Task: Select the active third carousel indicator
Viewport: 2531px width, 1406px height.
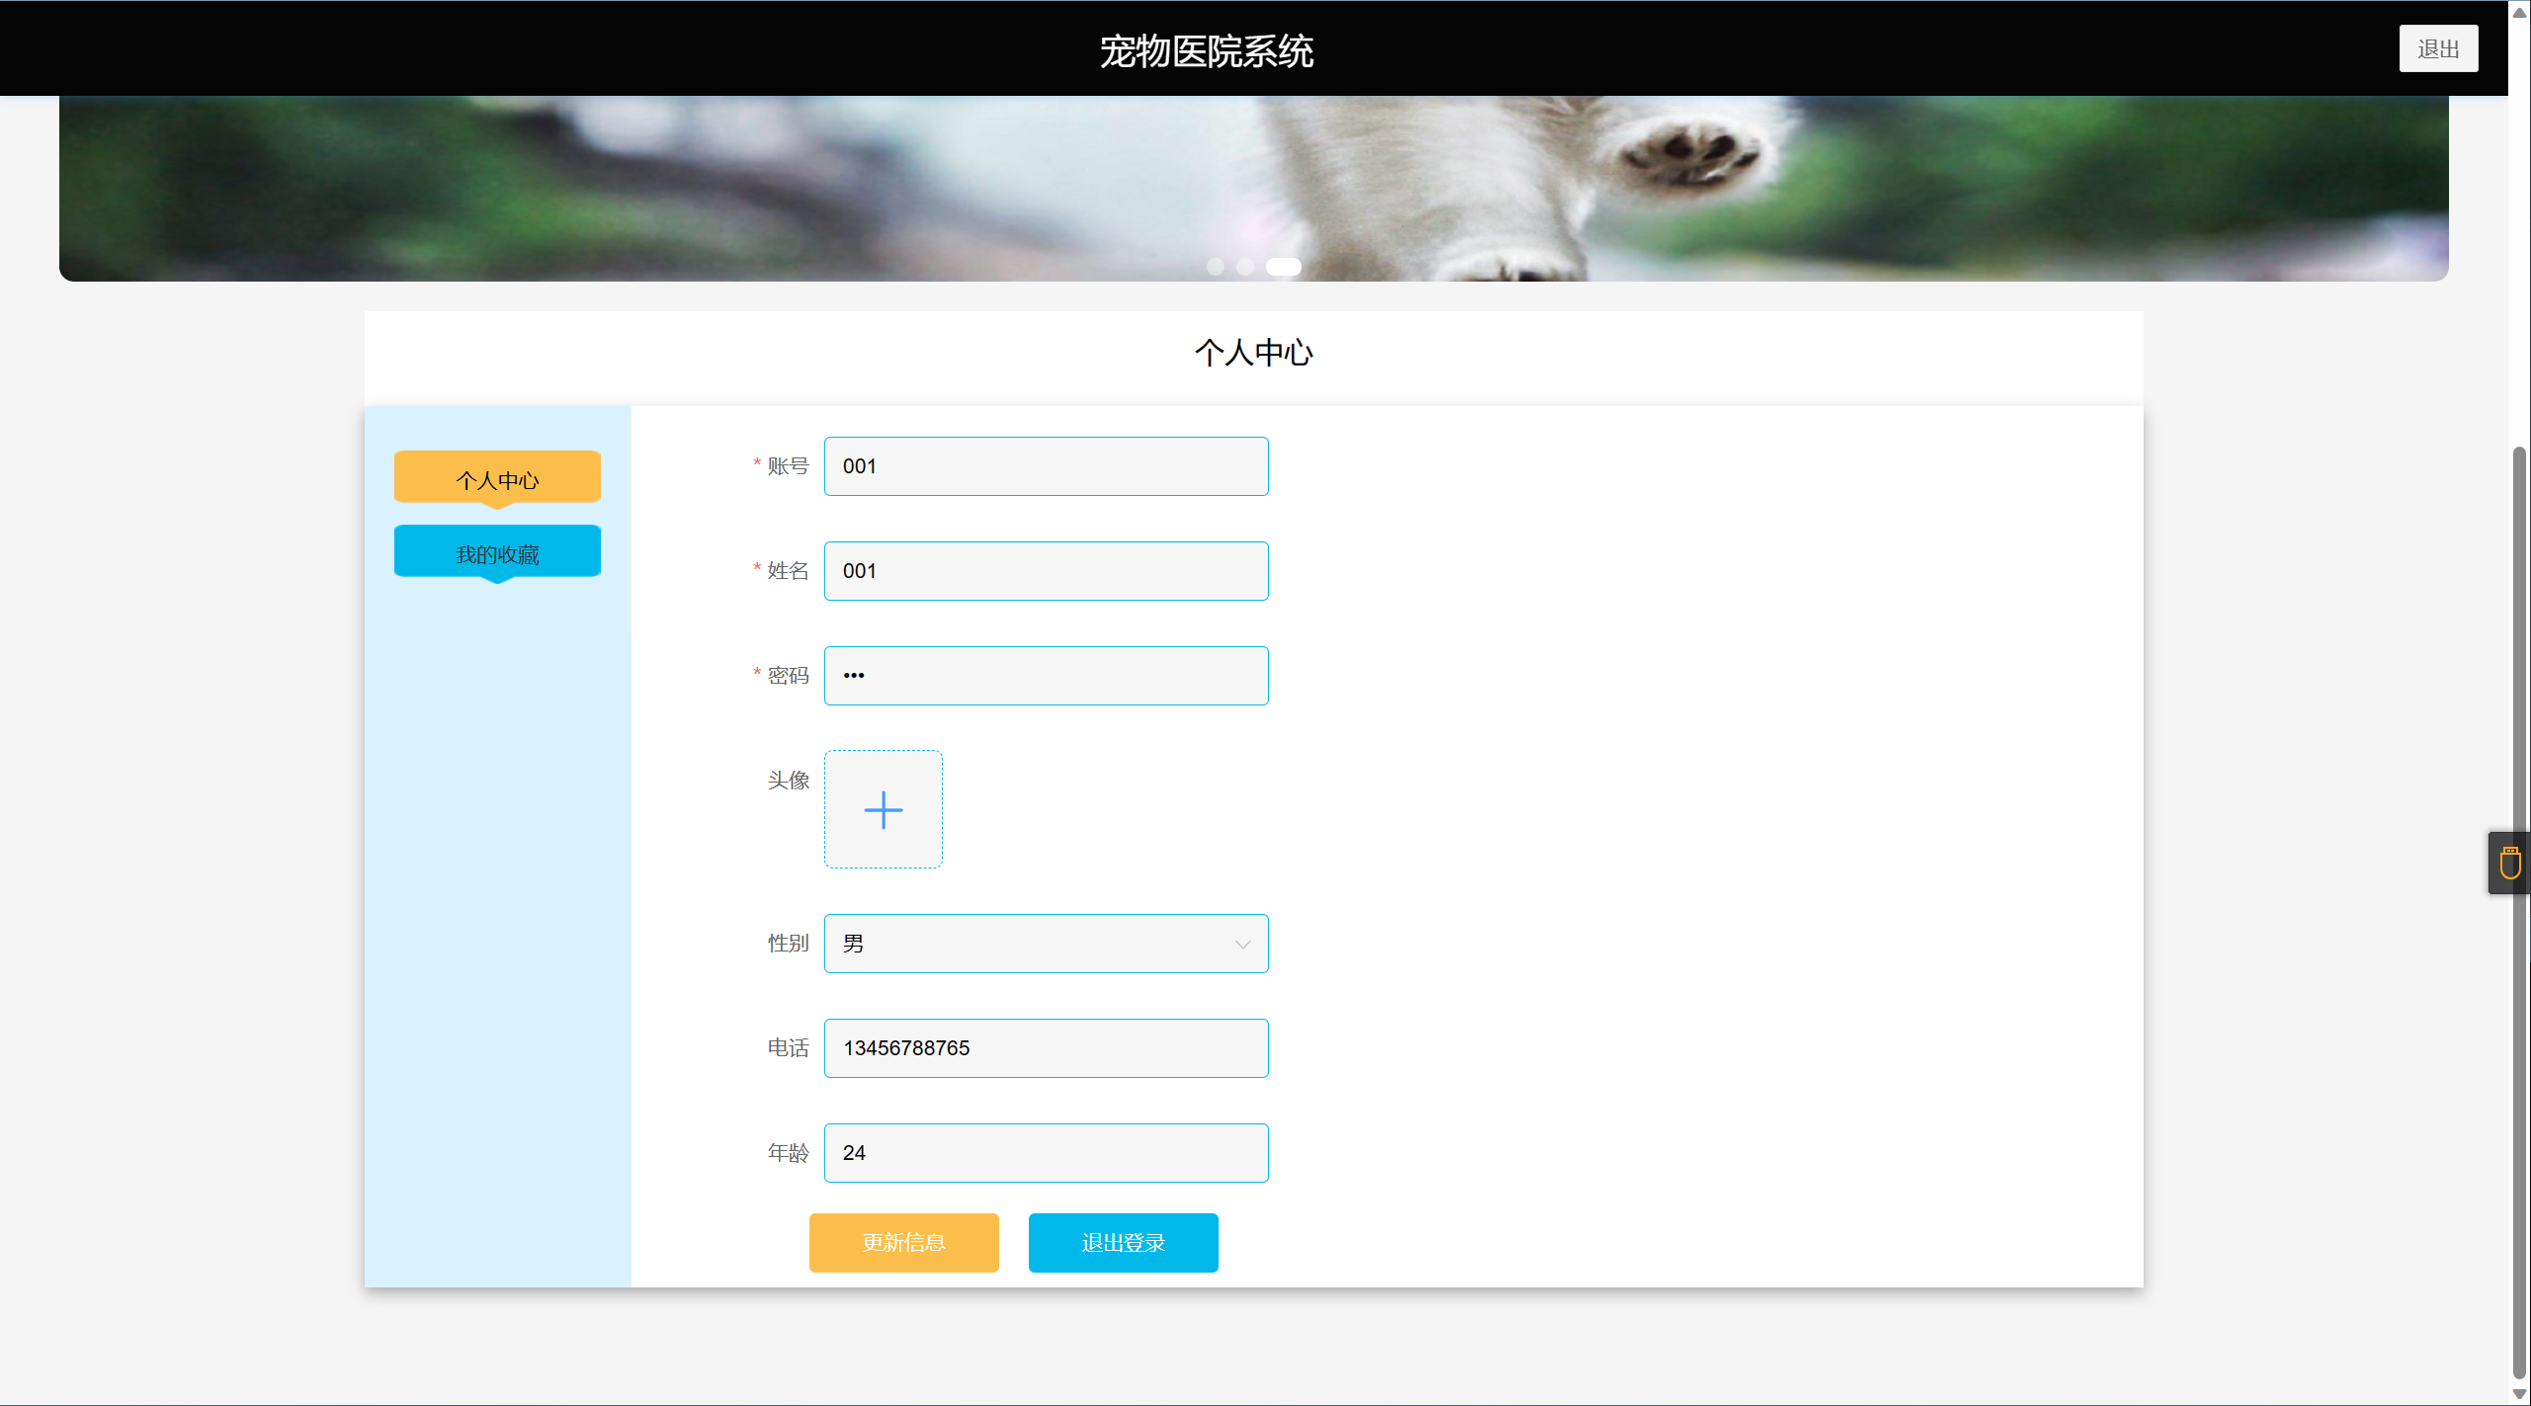Action: [x=1283, y=267]
